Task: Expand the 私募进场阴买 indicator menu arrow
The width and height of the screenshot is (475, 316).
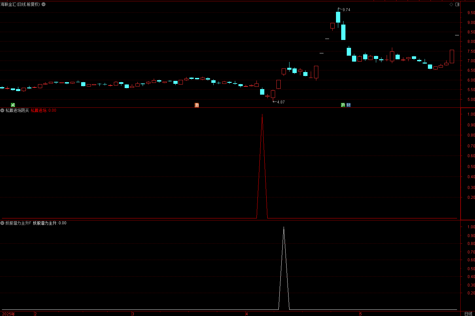Action: 2,110
